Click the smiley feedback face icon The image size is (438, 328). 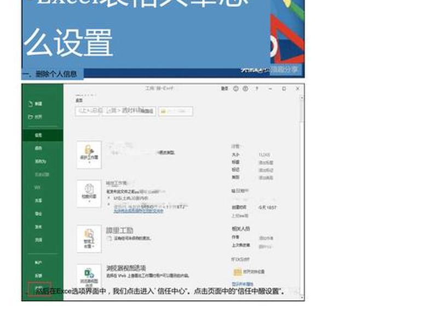[x=236, y=89]
